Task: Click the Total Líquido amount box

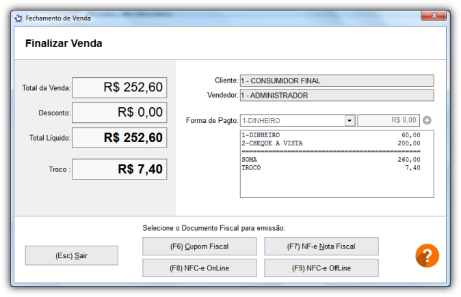Action: point(119,138)
